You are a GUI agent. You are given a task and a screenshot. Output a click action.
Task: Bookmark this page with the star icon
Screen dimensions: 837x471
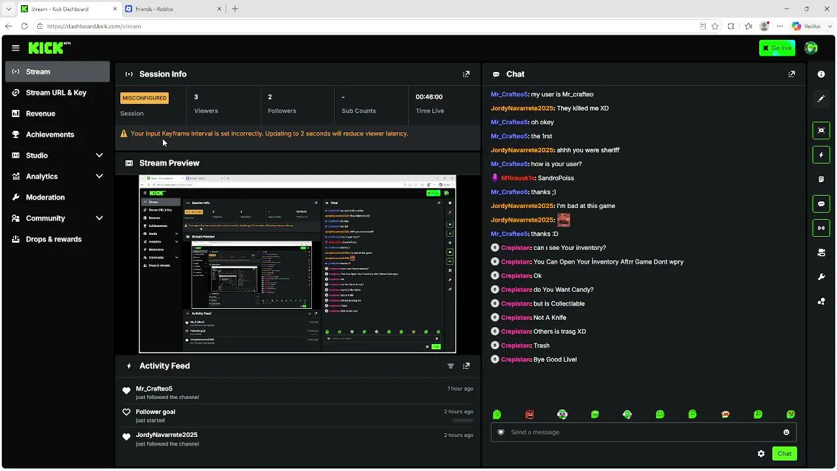point(715,26)
